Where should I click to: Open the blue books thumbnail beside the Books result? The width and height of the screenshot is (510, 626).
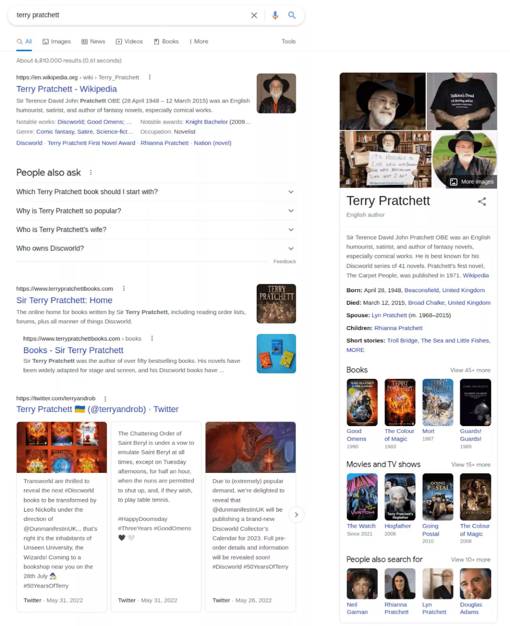276,354
